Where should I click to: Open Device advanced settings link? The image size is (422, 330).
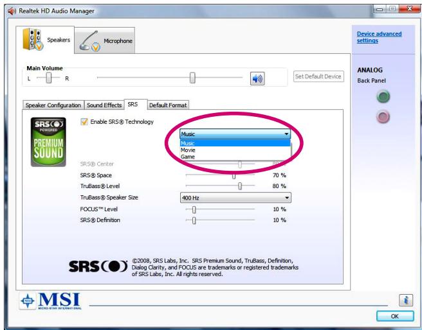tap(379, 37)
